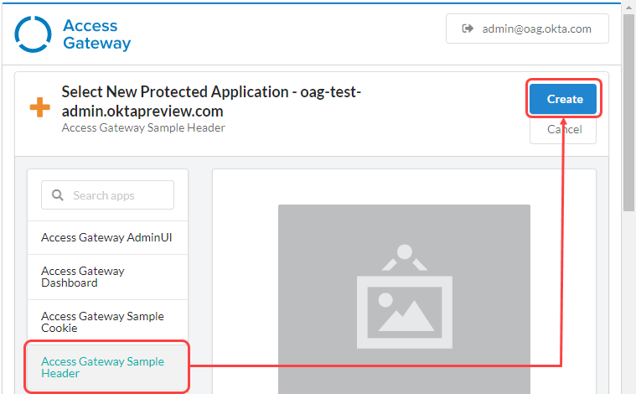The height and width of the screenshot is (394, 636).
Task: Click the framed picture icon in the placeholder
Action: 404,298
